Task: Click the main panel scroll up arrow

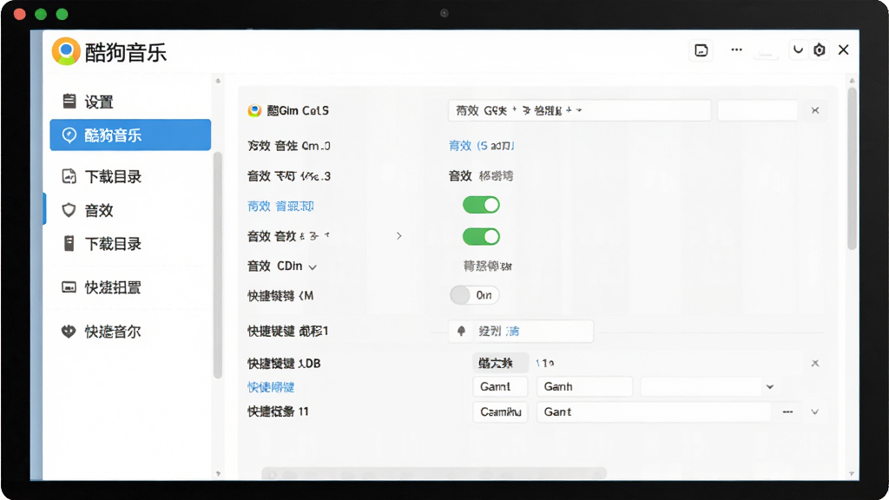Action: [x=852, y=81]
